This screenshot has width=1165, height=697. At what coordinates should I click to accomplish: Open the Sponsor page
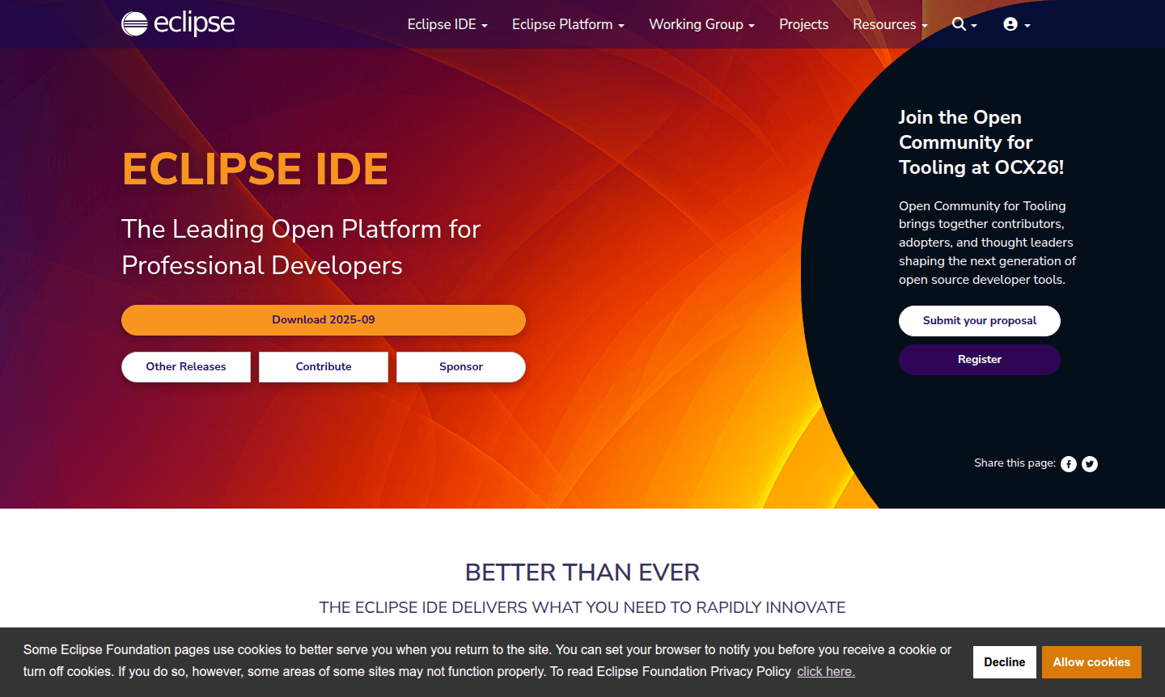[x=460, y=366]
